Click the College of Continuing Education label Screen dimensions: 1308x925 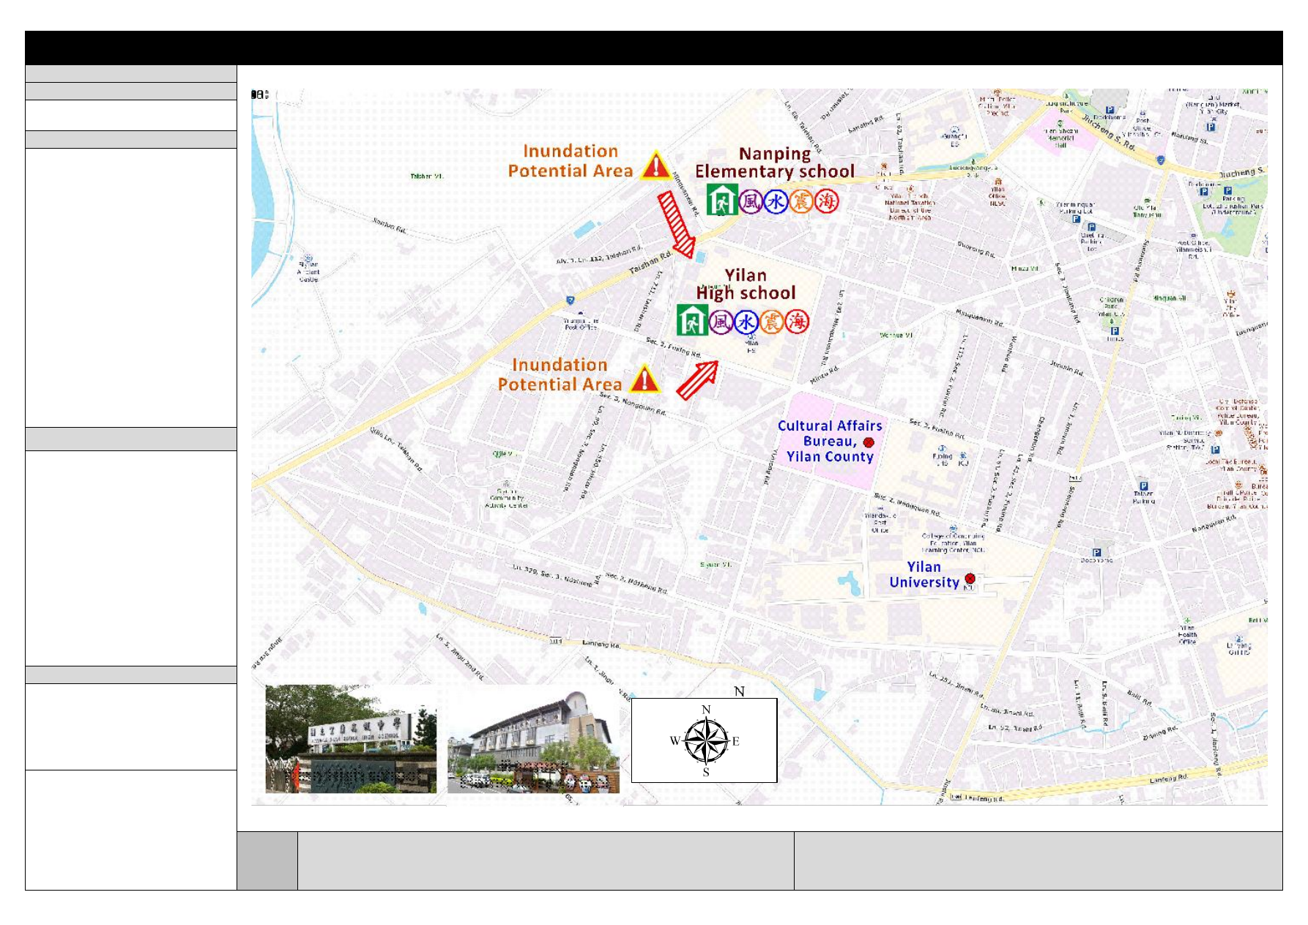pos(954,543)
